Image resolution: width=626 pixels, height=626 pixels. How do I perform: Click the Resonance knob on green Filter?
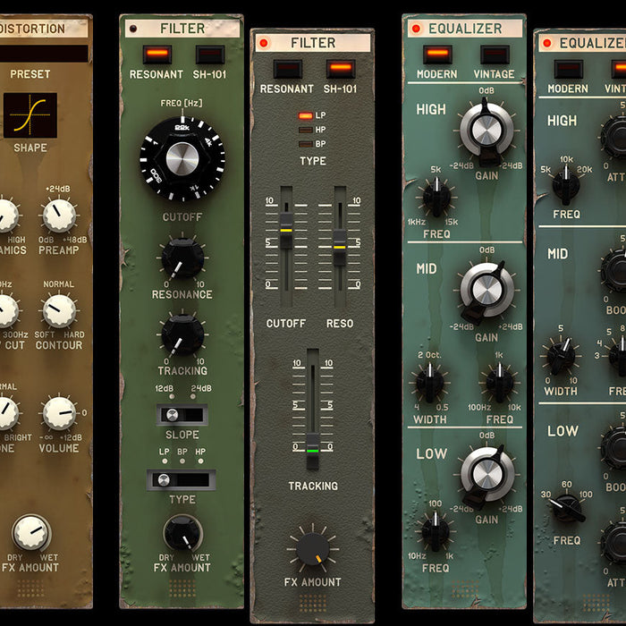point(182,258)
